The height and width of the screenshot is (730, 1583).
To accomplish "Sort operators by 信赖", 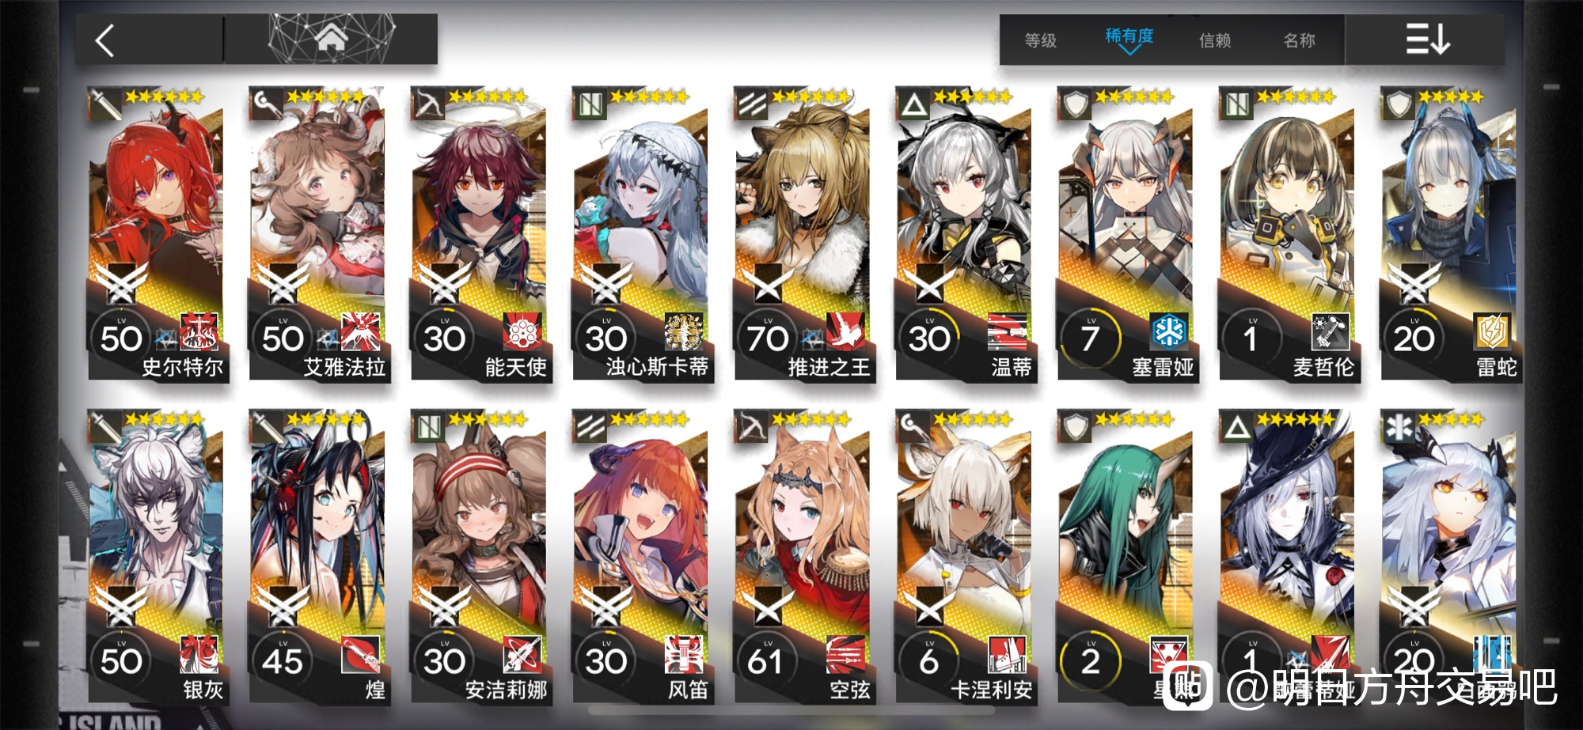I will point(1215,40).
